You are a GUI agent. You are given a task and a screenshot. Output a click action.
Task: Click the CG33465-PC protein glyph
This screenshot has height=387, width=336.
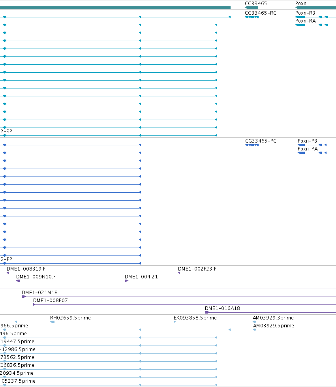[252, 145]
